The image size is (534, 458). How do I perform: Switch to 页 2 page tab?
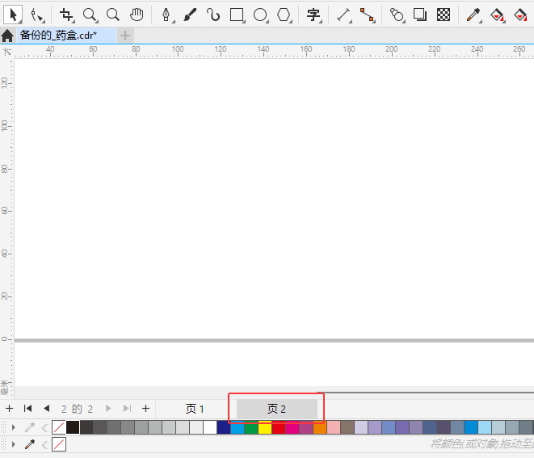tap(276, 409)
